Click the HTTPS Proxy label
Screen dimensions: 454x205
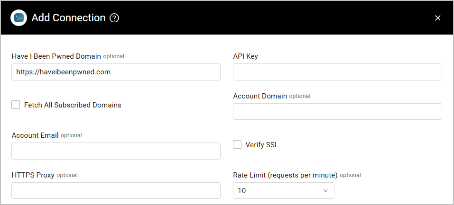33,175
